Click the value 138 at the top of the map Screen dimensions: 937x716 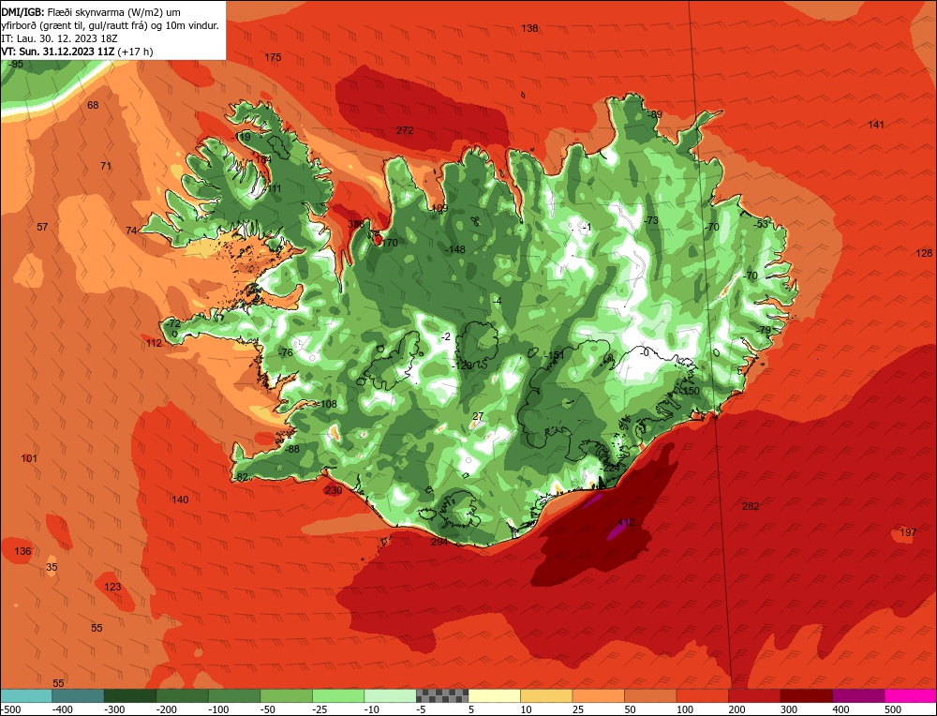click(529, 28)
